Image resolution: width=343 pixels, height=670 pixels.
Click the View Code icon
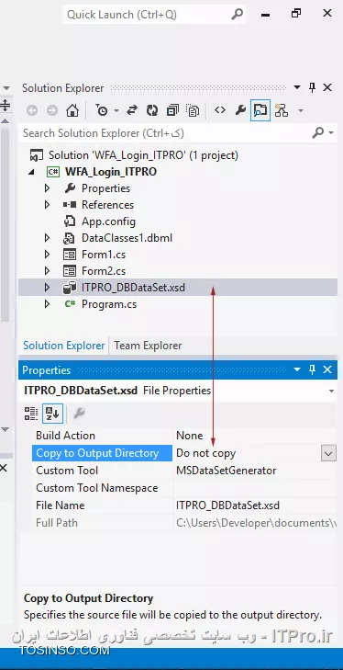tap(220, 110)
